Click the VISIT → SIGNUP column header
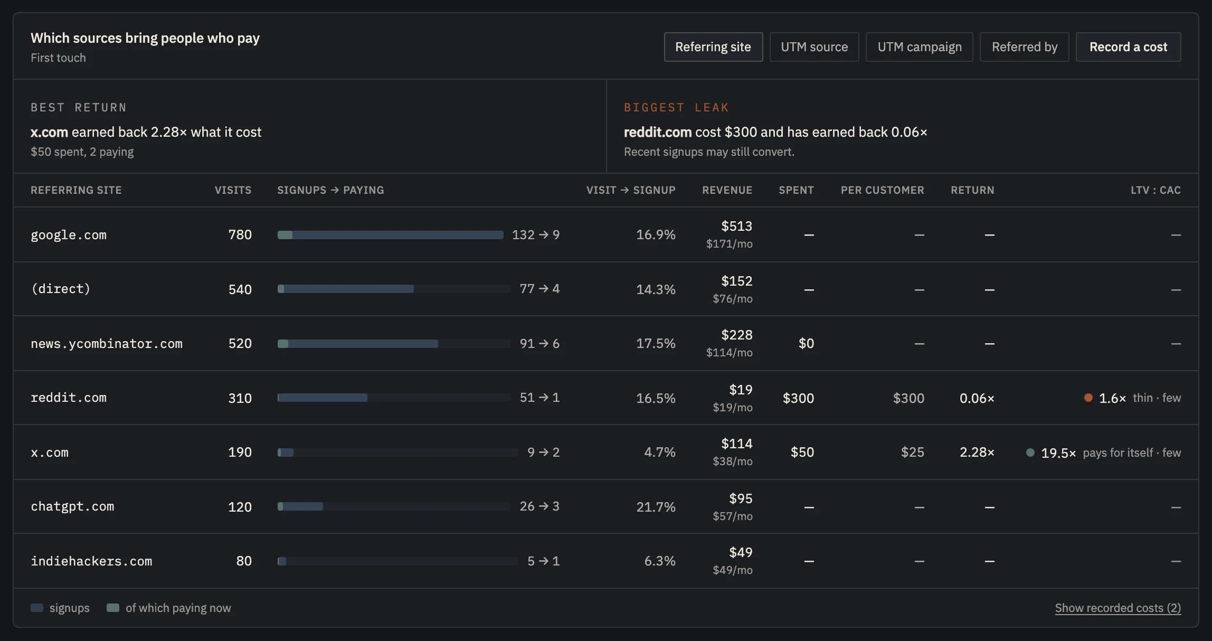This screenshot has height=641, width=1212. tap(631, 190)
